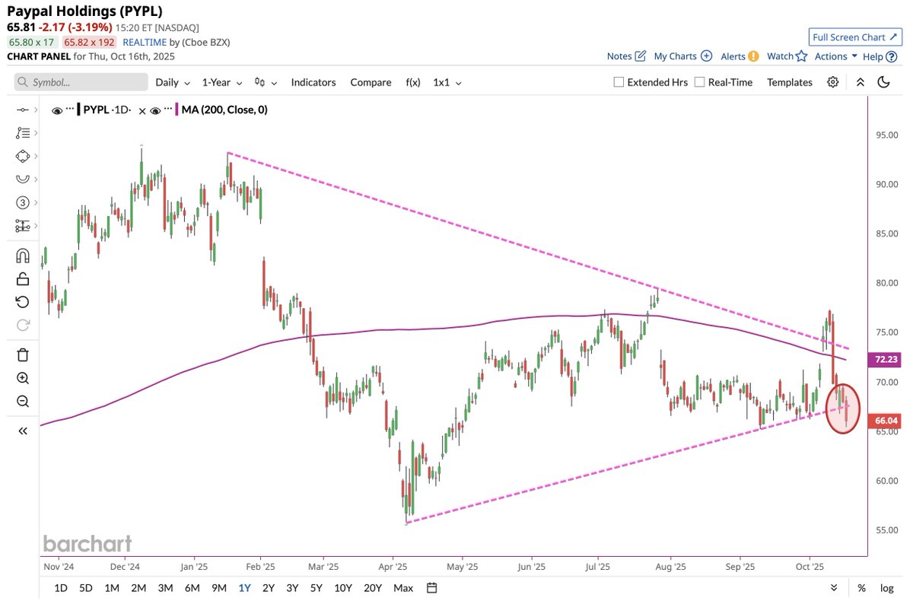Open Full Screen Chart

(855, 37)
